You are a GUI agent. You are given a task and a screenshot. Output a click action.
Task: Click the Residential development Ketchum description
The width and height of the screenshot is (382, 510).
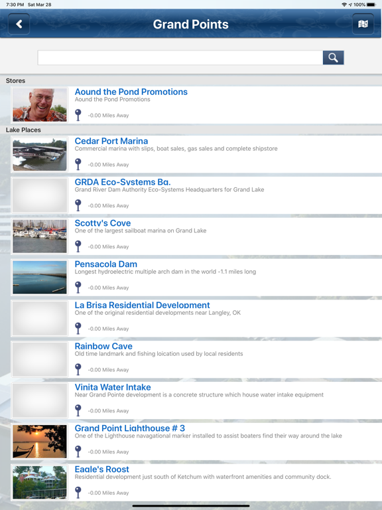[203, 477]
